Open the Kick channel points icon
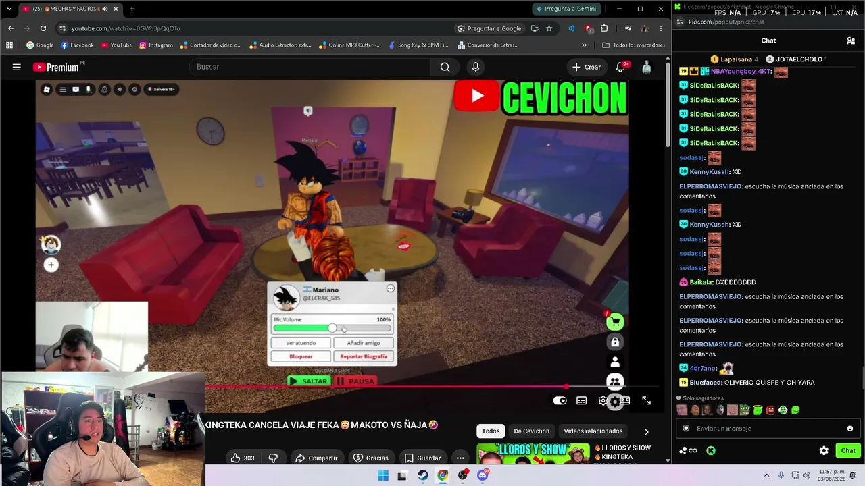The height and width of the screenshot is (486, 865). pyautogui.click(x=687, y=450)
